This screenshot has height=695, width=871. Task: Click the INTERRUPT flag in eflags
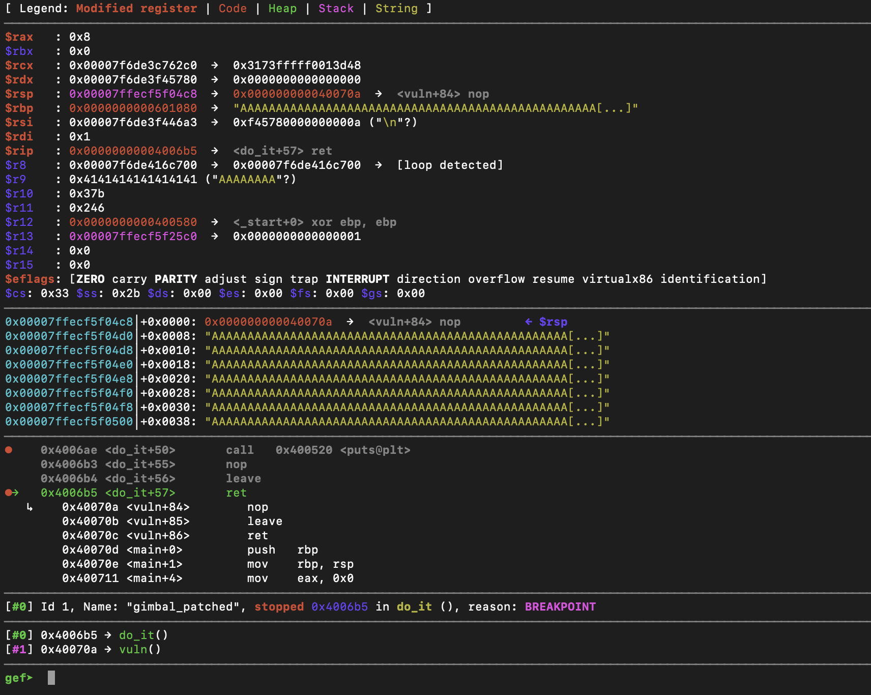[x=358, y=279]
